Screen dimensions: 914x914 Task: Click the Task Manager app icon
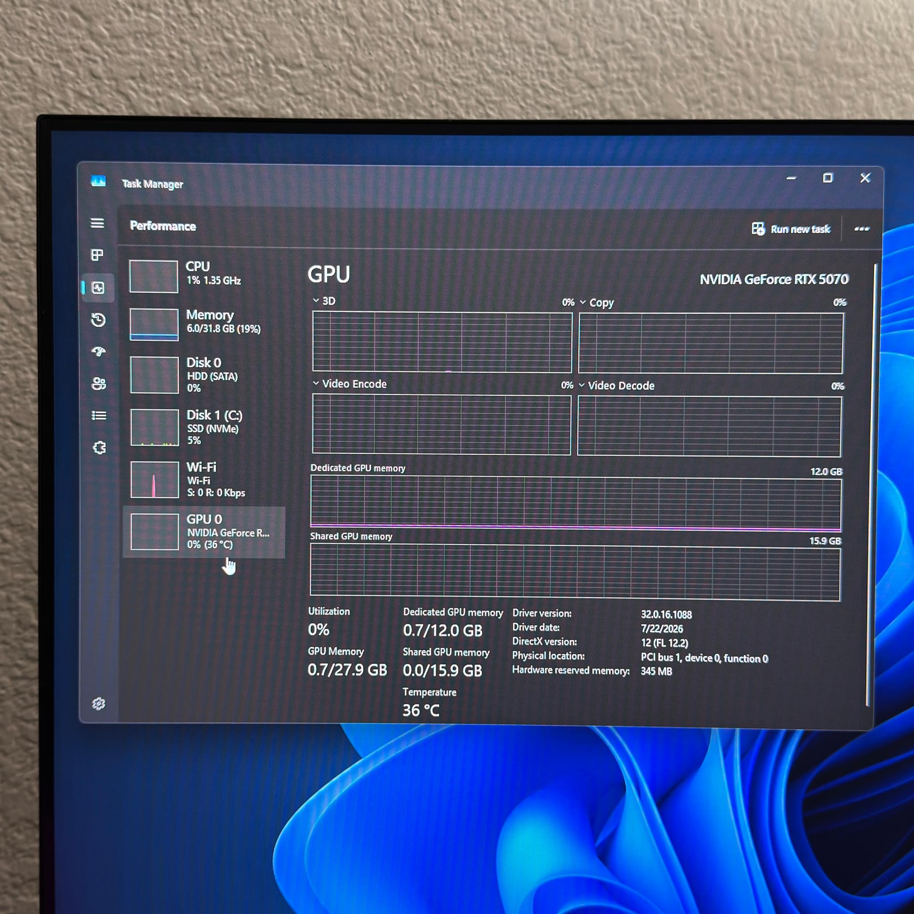click(x=98, y=181)
